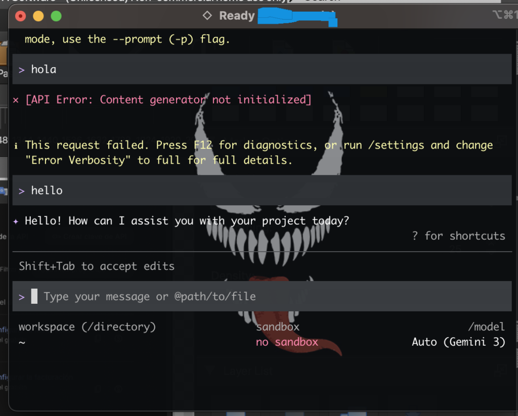Click the pink no sandbox status
The width and height of the screenshot is (518, 416).
coord(287,342)
